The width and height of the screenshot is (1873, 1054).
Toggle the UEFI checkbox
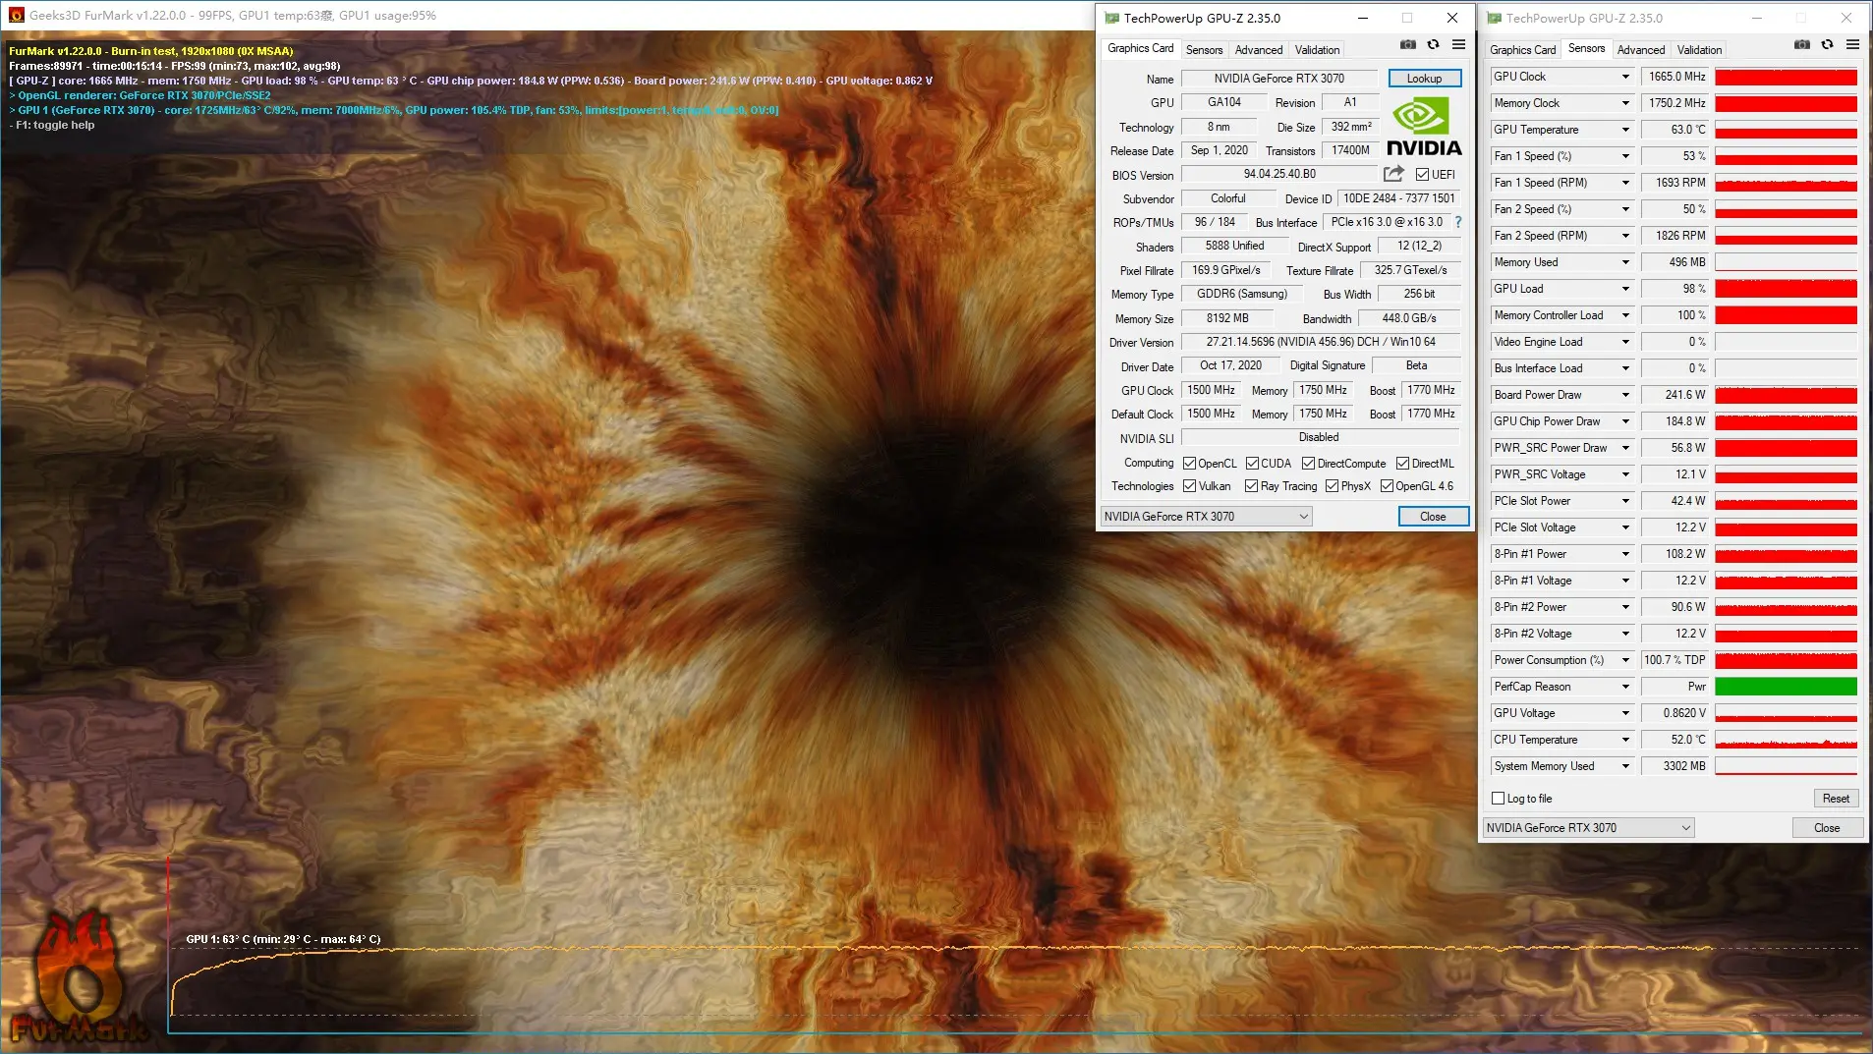1422,175
